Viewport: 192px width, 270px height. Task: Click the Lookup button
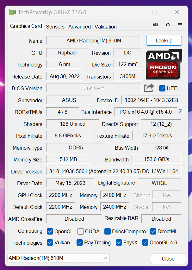coord(164,41)
